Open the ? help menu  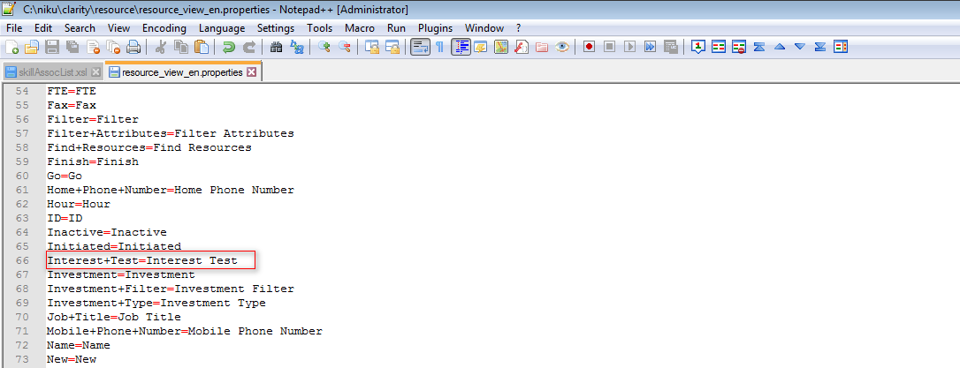tap(519, 28)
